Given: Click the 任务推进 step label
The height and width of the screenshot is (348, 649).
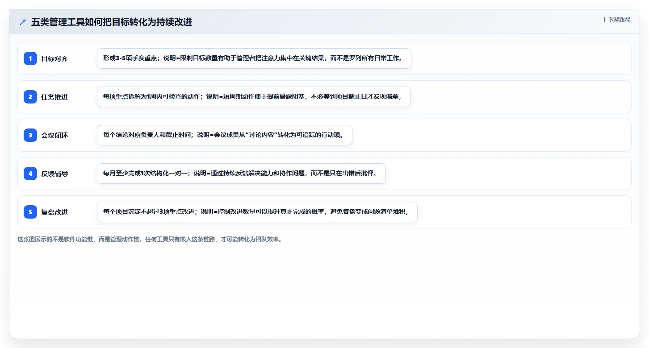Looking at the screenshot, I should point(54,97).
